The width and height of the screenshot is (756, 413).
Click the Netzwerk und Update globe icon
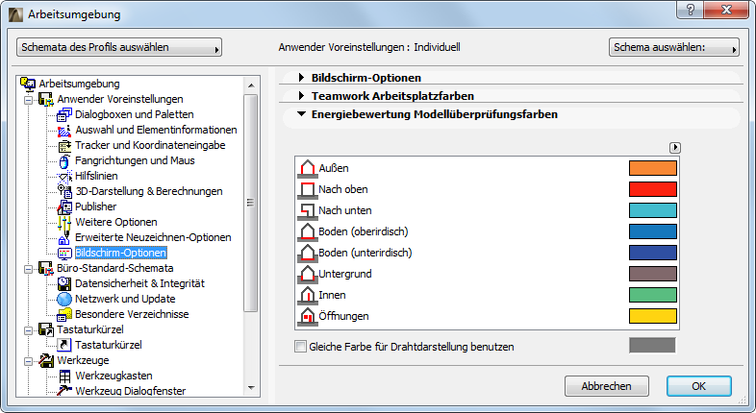[65, 299]
